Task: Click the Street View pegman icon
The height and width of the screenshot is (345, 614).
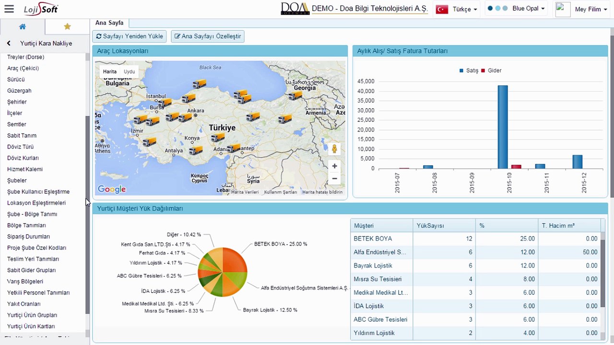Action: point(334,149)
